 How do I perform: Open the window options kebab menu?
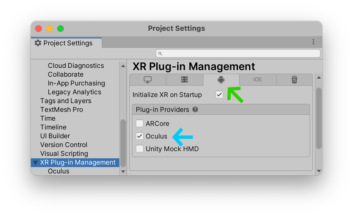[x=313, y=42]
